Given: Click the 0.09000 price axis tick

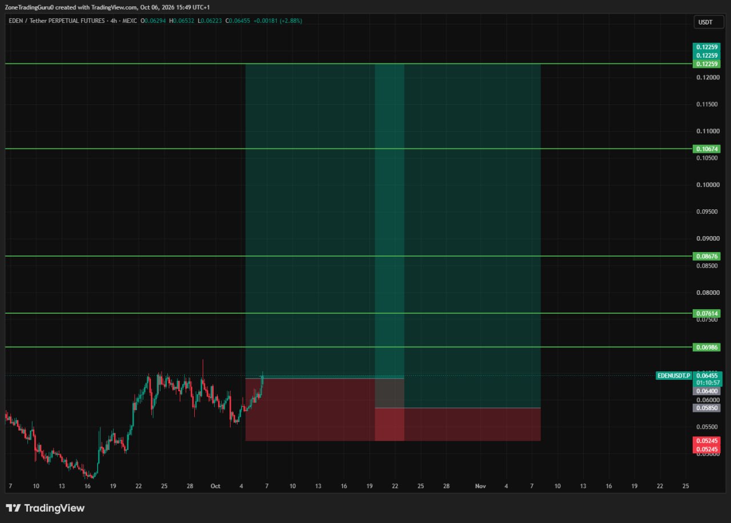Looking at the screenshot, I should tap(707, 238).
